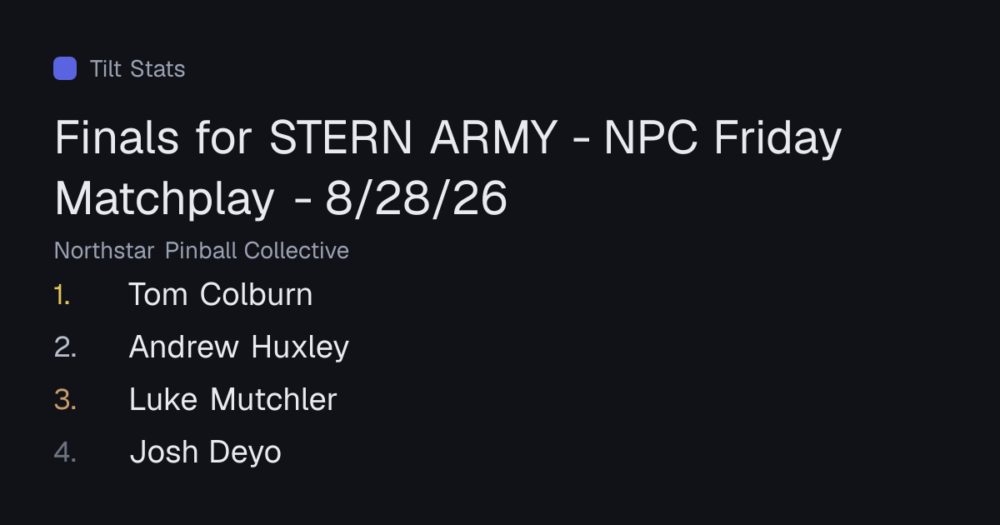Click the surname Mutchler in results
This screenshot has height=525, width=1000.
pyautogui.click(x=273, y=399)
